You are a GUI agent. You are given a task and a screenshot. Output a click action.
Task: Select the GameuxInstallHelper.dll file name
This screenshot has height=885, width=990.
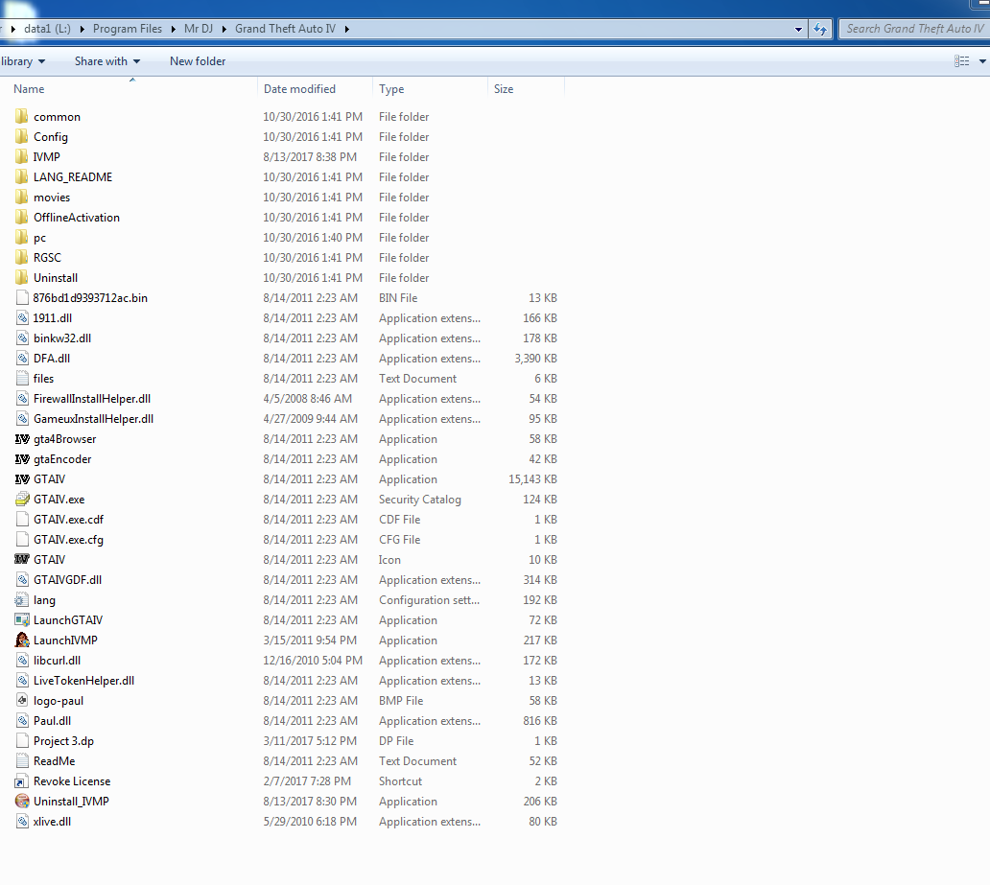click(x=93, y=418)
